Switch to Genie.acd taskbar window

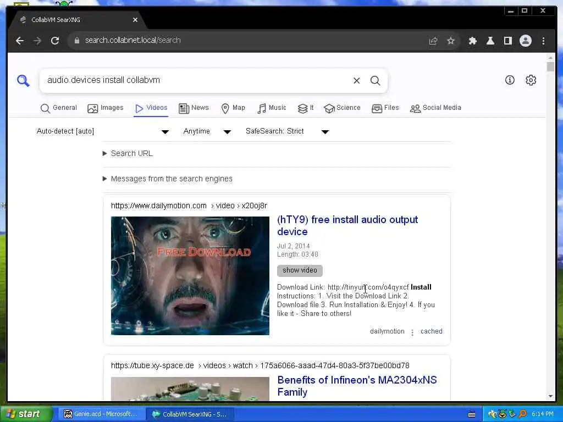point(101,414)
